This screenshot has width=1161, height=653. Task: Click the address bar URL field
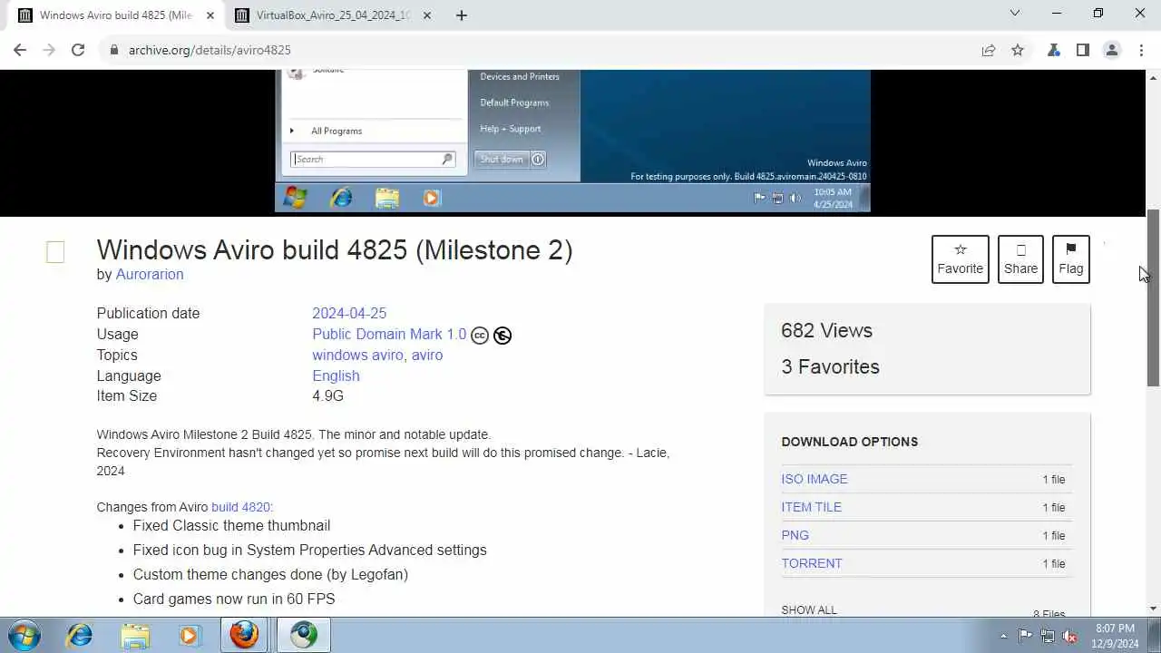coord(535,50)
